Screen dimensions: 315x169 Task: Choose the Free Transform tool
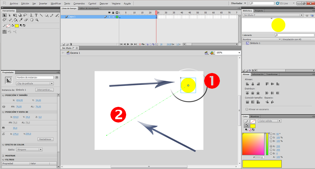pyautogui.click(x=15, y=15)
